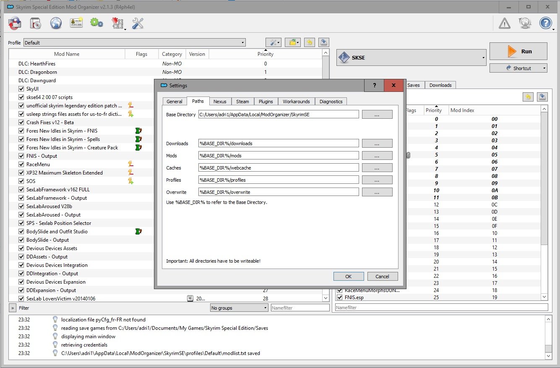
Task: Toggle SexLabFramework v162 FULL checkbox
Action: [x=21, y=190]
